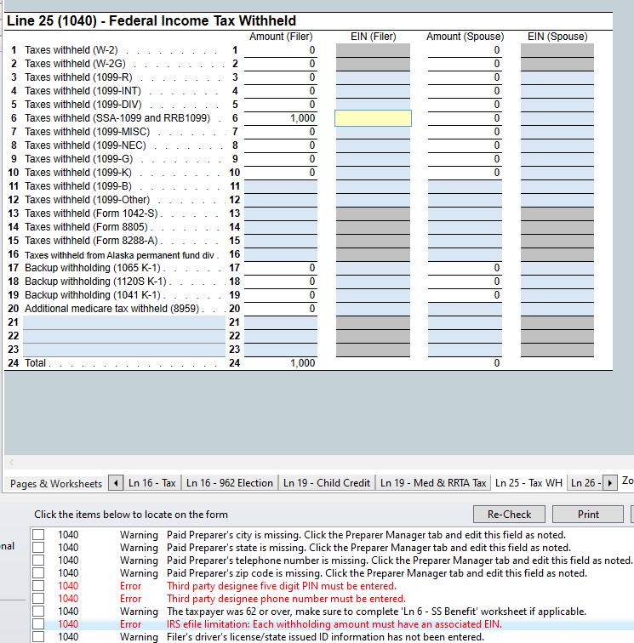Click the Paid Preparer's city is missing message
Viewport: 634px width, 643px height.
[x=366, y=535]
